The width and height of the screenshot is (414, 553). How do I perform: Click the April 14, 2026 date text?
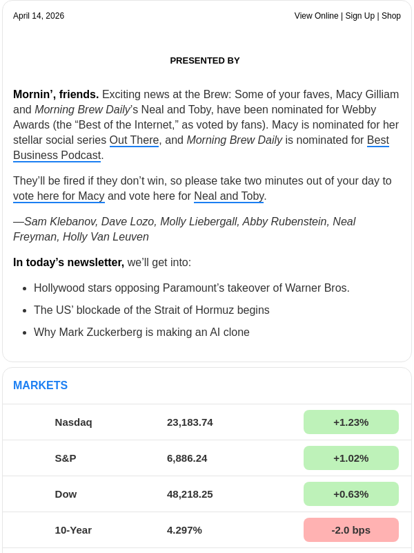click(x=39, y=16)
